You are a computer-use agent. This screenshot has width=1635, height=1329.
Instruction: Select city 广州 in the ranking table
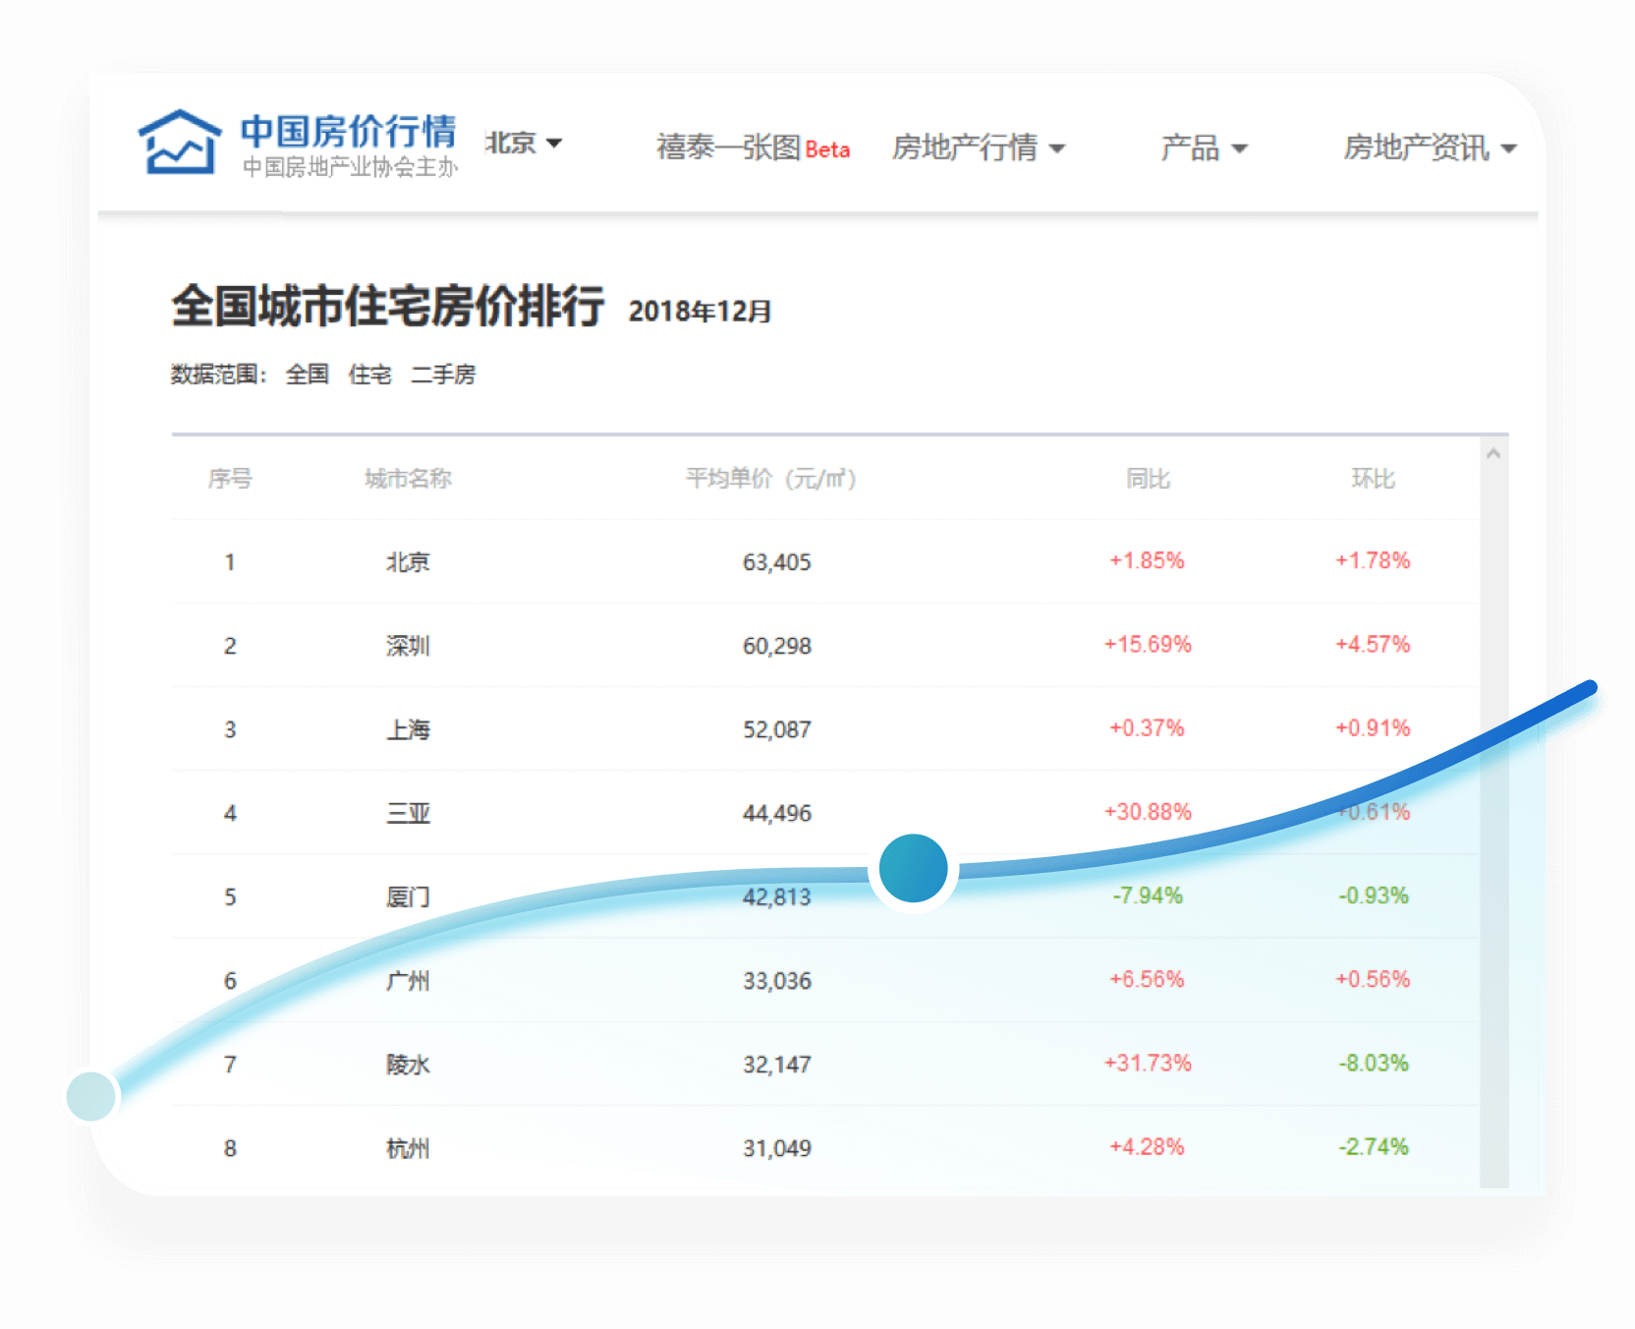pos(408,980)
